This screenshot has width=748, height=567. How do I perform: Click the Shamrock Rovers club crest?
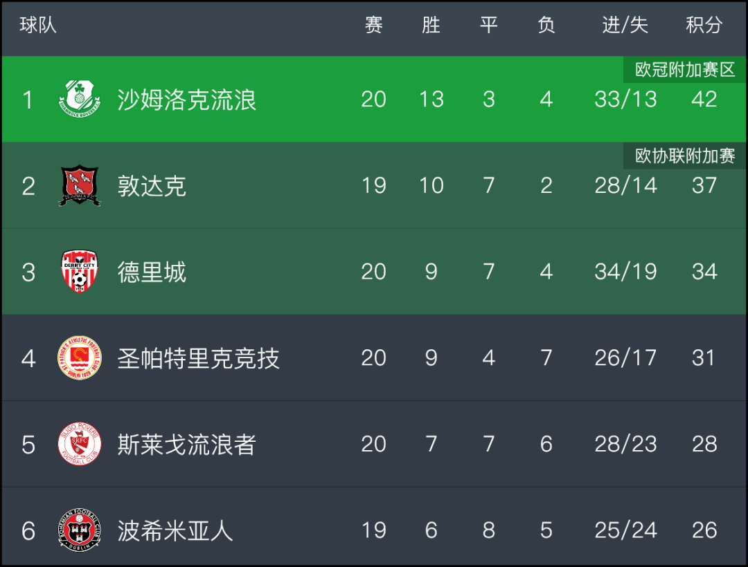pos(80,99)
